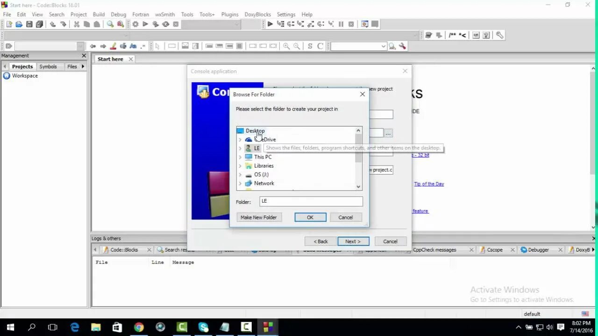
Task: Click the search options wrench icon
Action: 402,46
